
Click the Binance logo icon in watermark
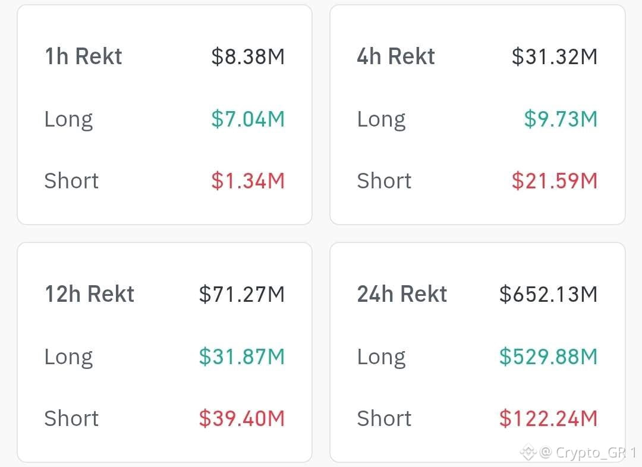(528, 452)
